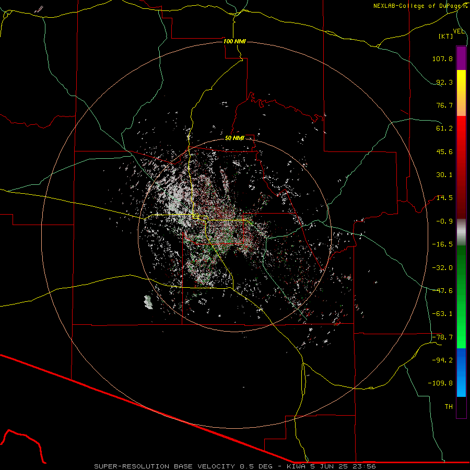
Task: Click the 100 NMI range ring label
Action: (x=234, y=41)
